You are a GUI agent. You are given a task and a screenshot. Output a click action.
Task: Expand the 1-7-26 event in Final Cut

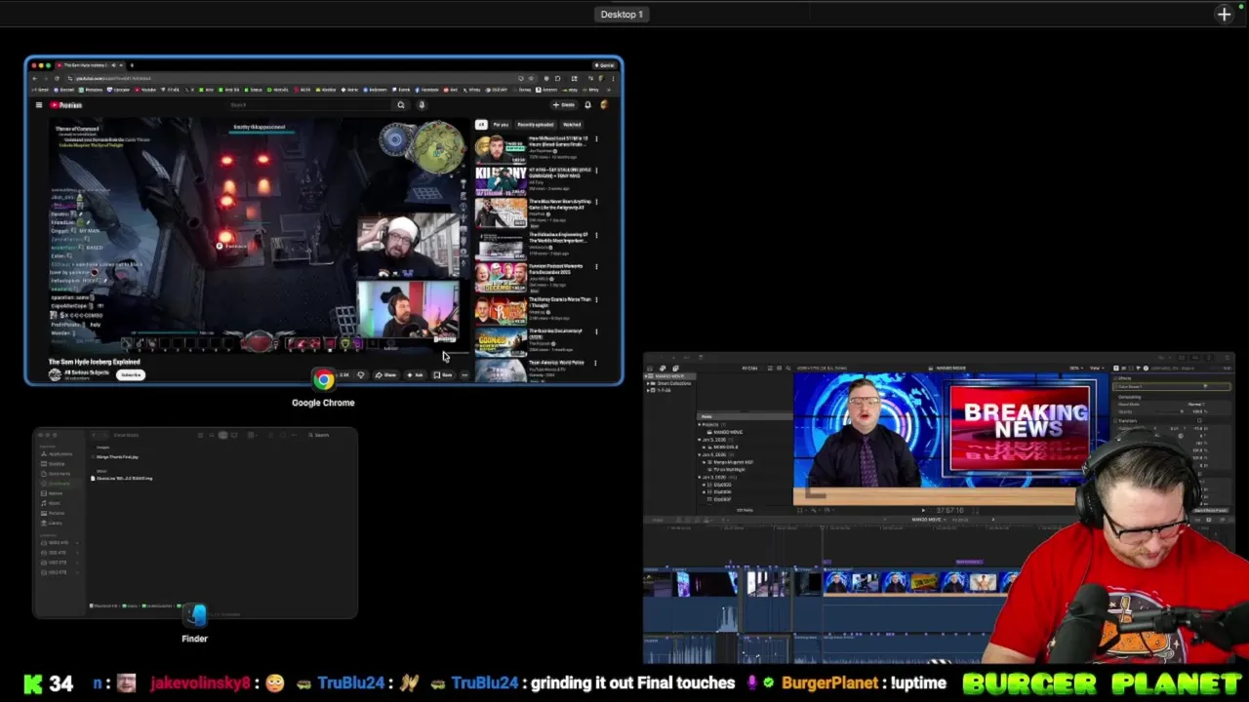(648, 390)
